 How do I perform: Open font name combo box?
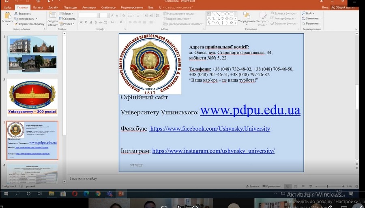point(89,15)
